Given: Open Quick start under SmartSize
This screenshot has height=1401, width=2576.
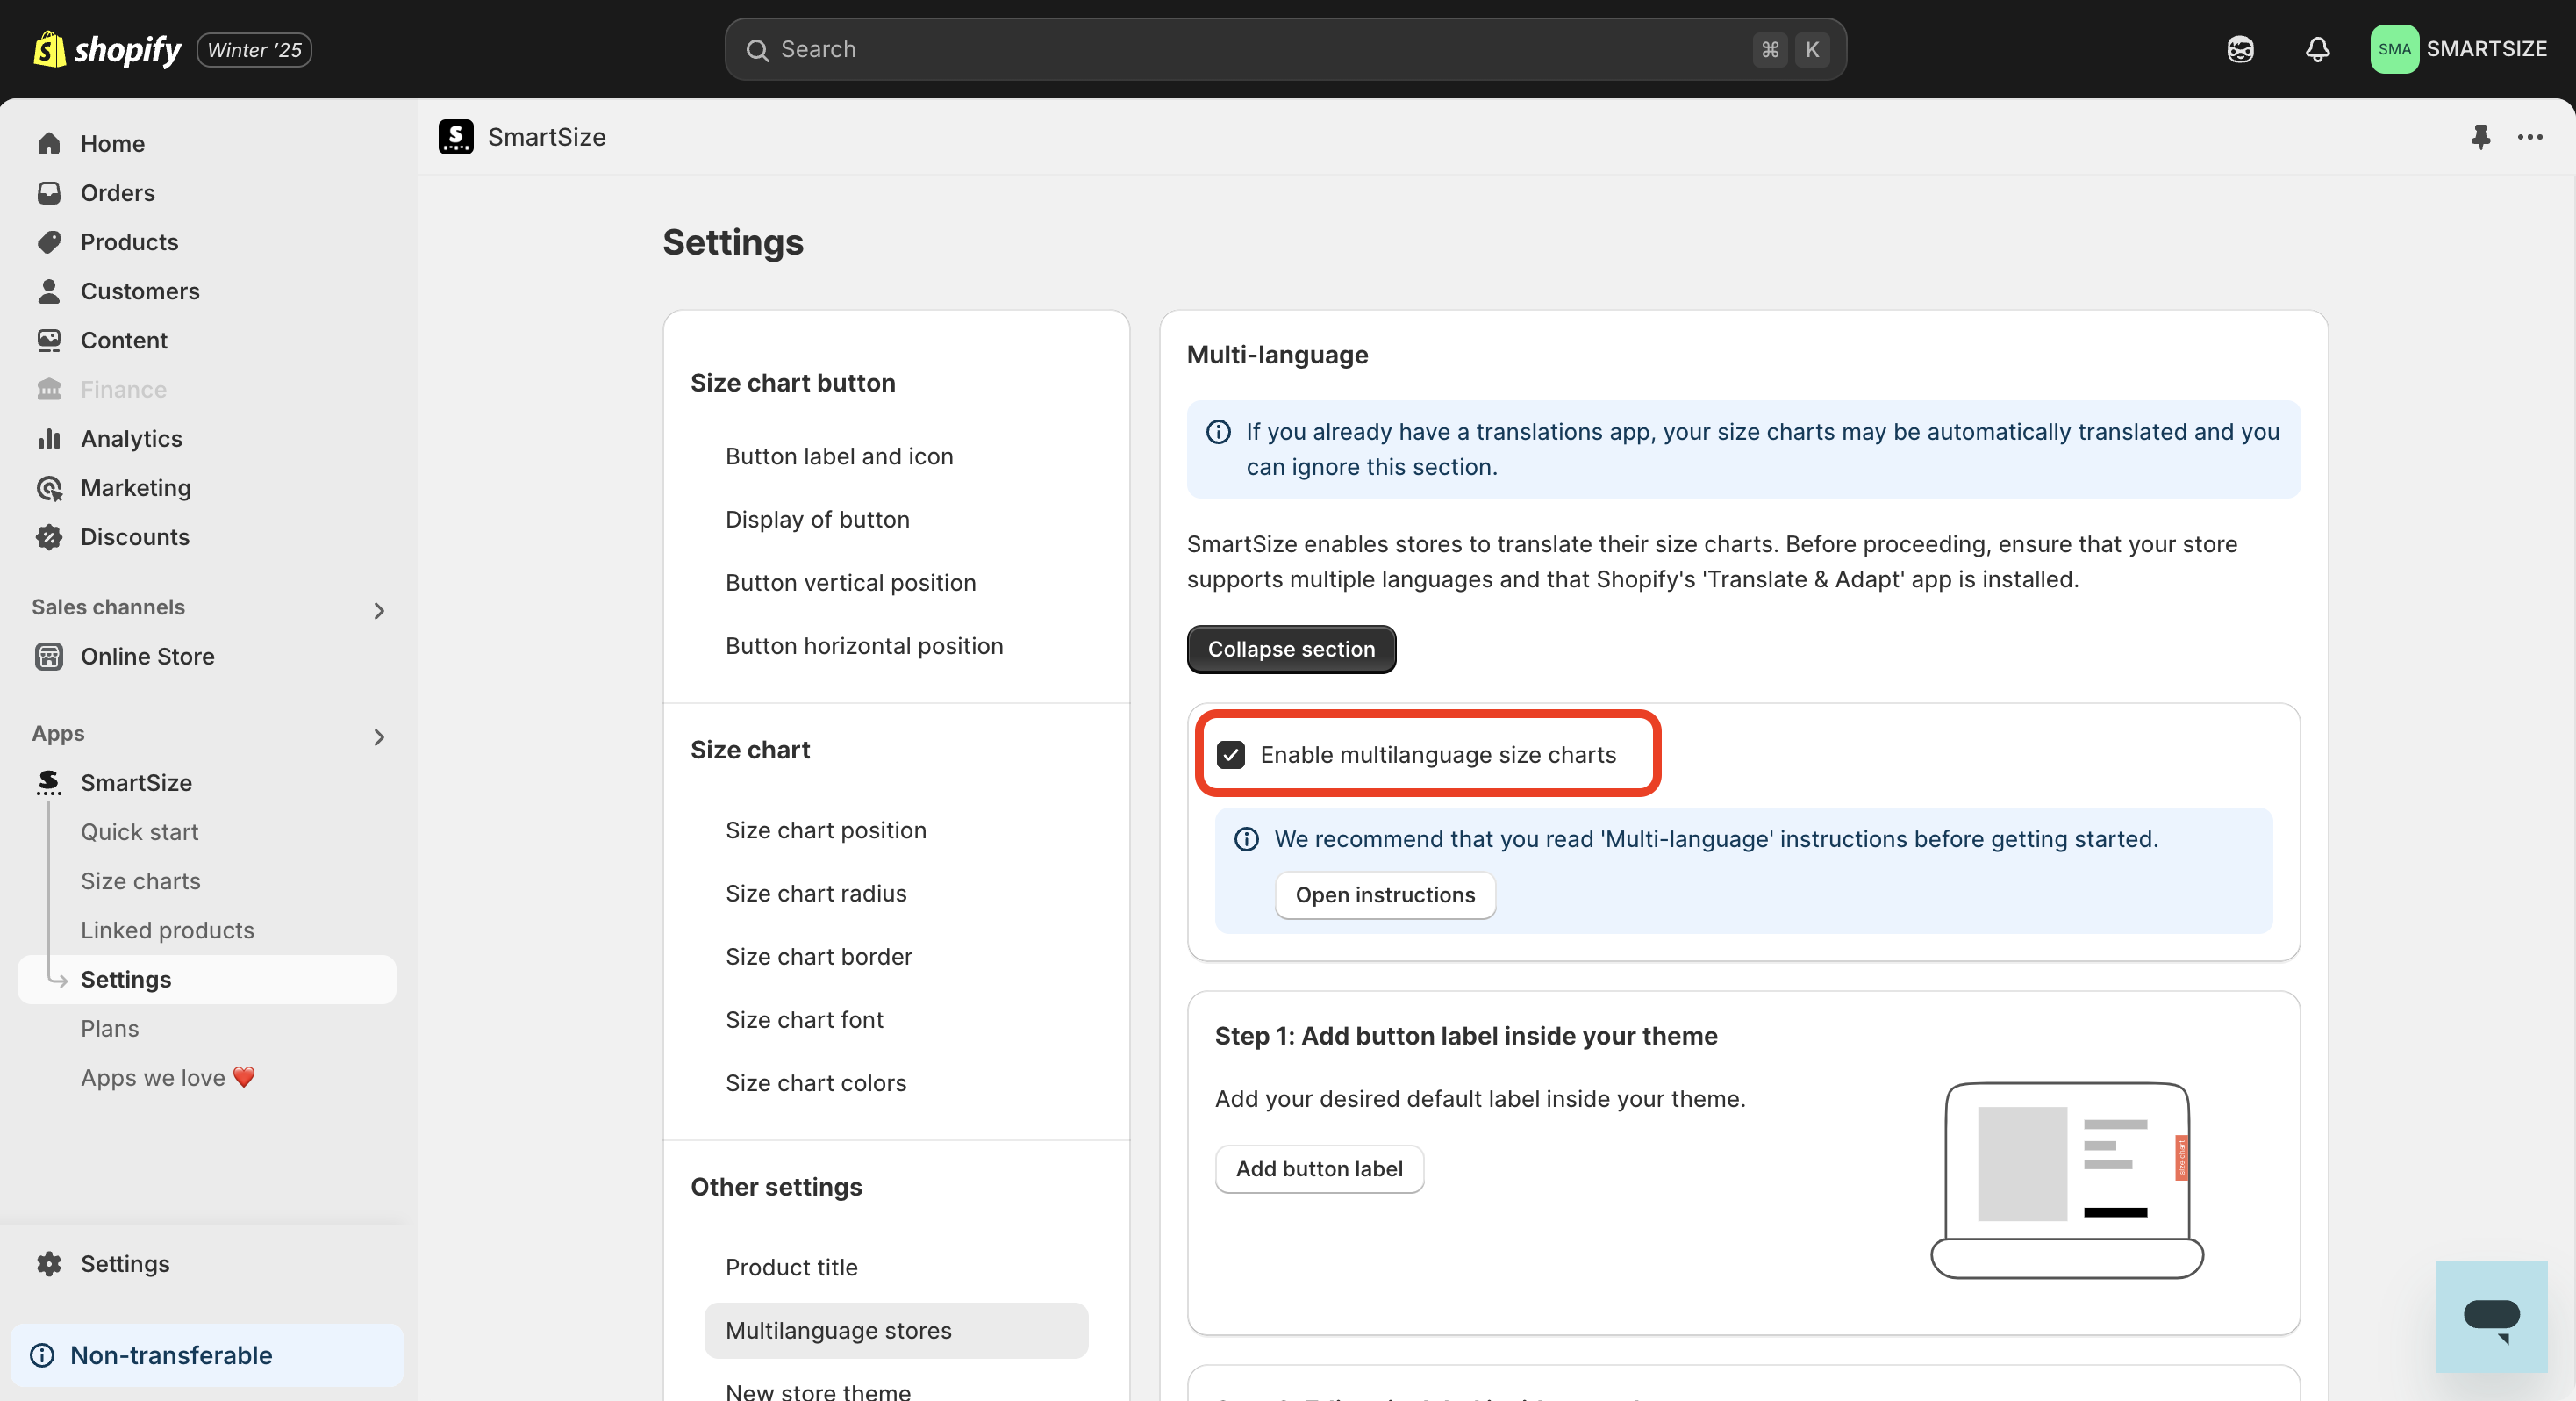Looking at the screenshot, I should 139,830.
